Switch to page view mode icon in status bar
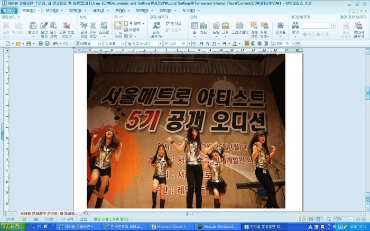The height and width of the screenshot is (231, 370). (303, 219)
